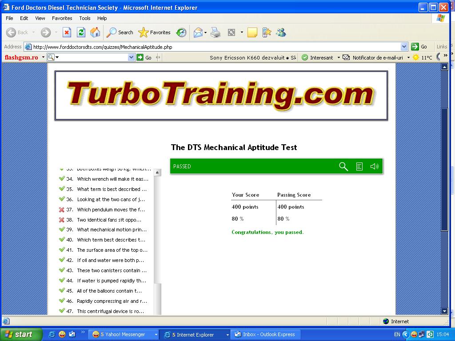
Task: Open Notificator de e-mail-uri envelope
Action: (346, 57)
